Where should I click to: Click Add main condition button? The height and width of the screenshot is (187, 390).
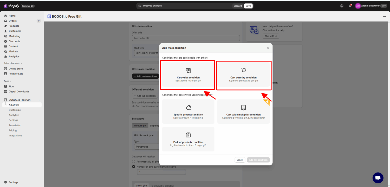145,76
